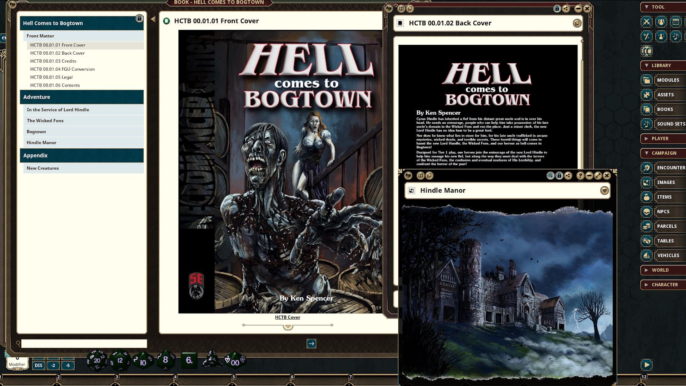Roll the d8 die
Screen dimensions: 686x386
[x=165, y=360]
